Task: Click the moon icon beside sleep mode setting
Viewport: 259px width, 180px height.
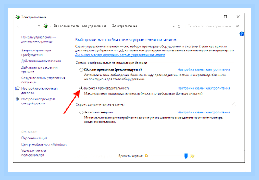Action: point(18,99)
